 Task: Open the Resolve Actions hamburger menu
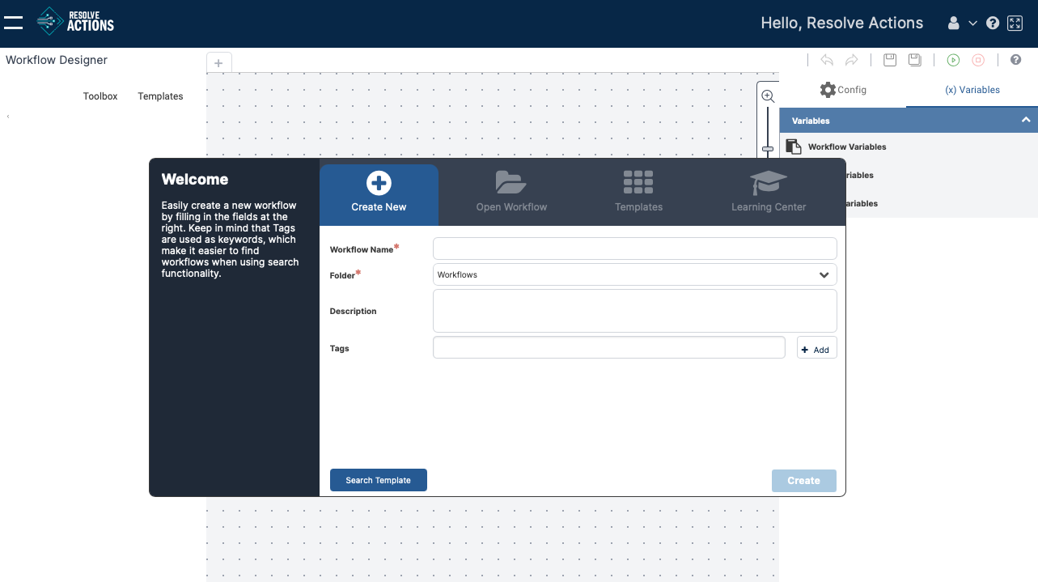pos(13,22)
